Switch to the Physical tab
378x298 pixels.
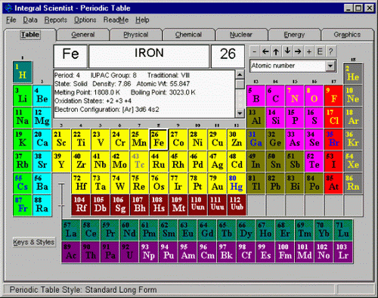click(x=136, y=35)
